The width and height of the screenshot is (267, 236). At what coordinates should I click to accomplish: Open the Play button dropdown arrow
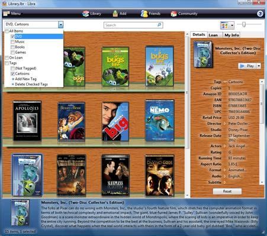click(259, 66)
